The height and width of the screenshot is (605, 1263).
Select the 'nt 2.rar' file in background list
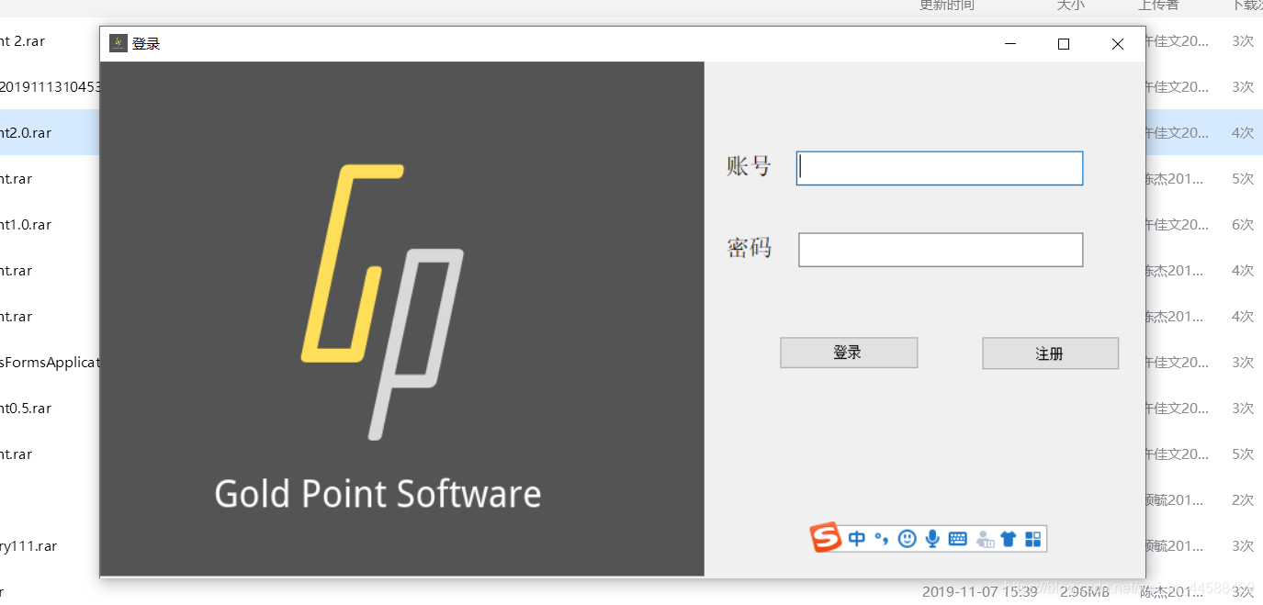point(22,41)
